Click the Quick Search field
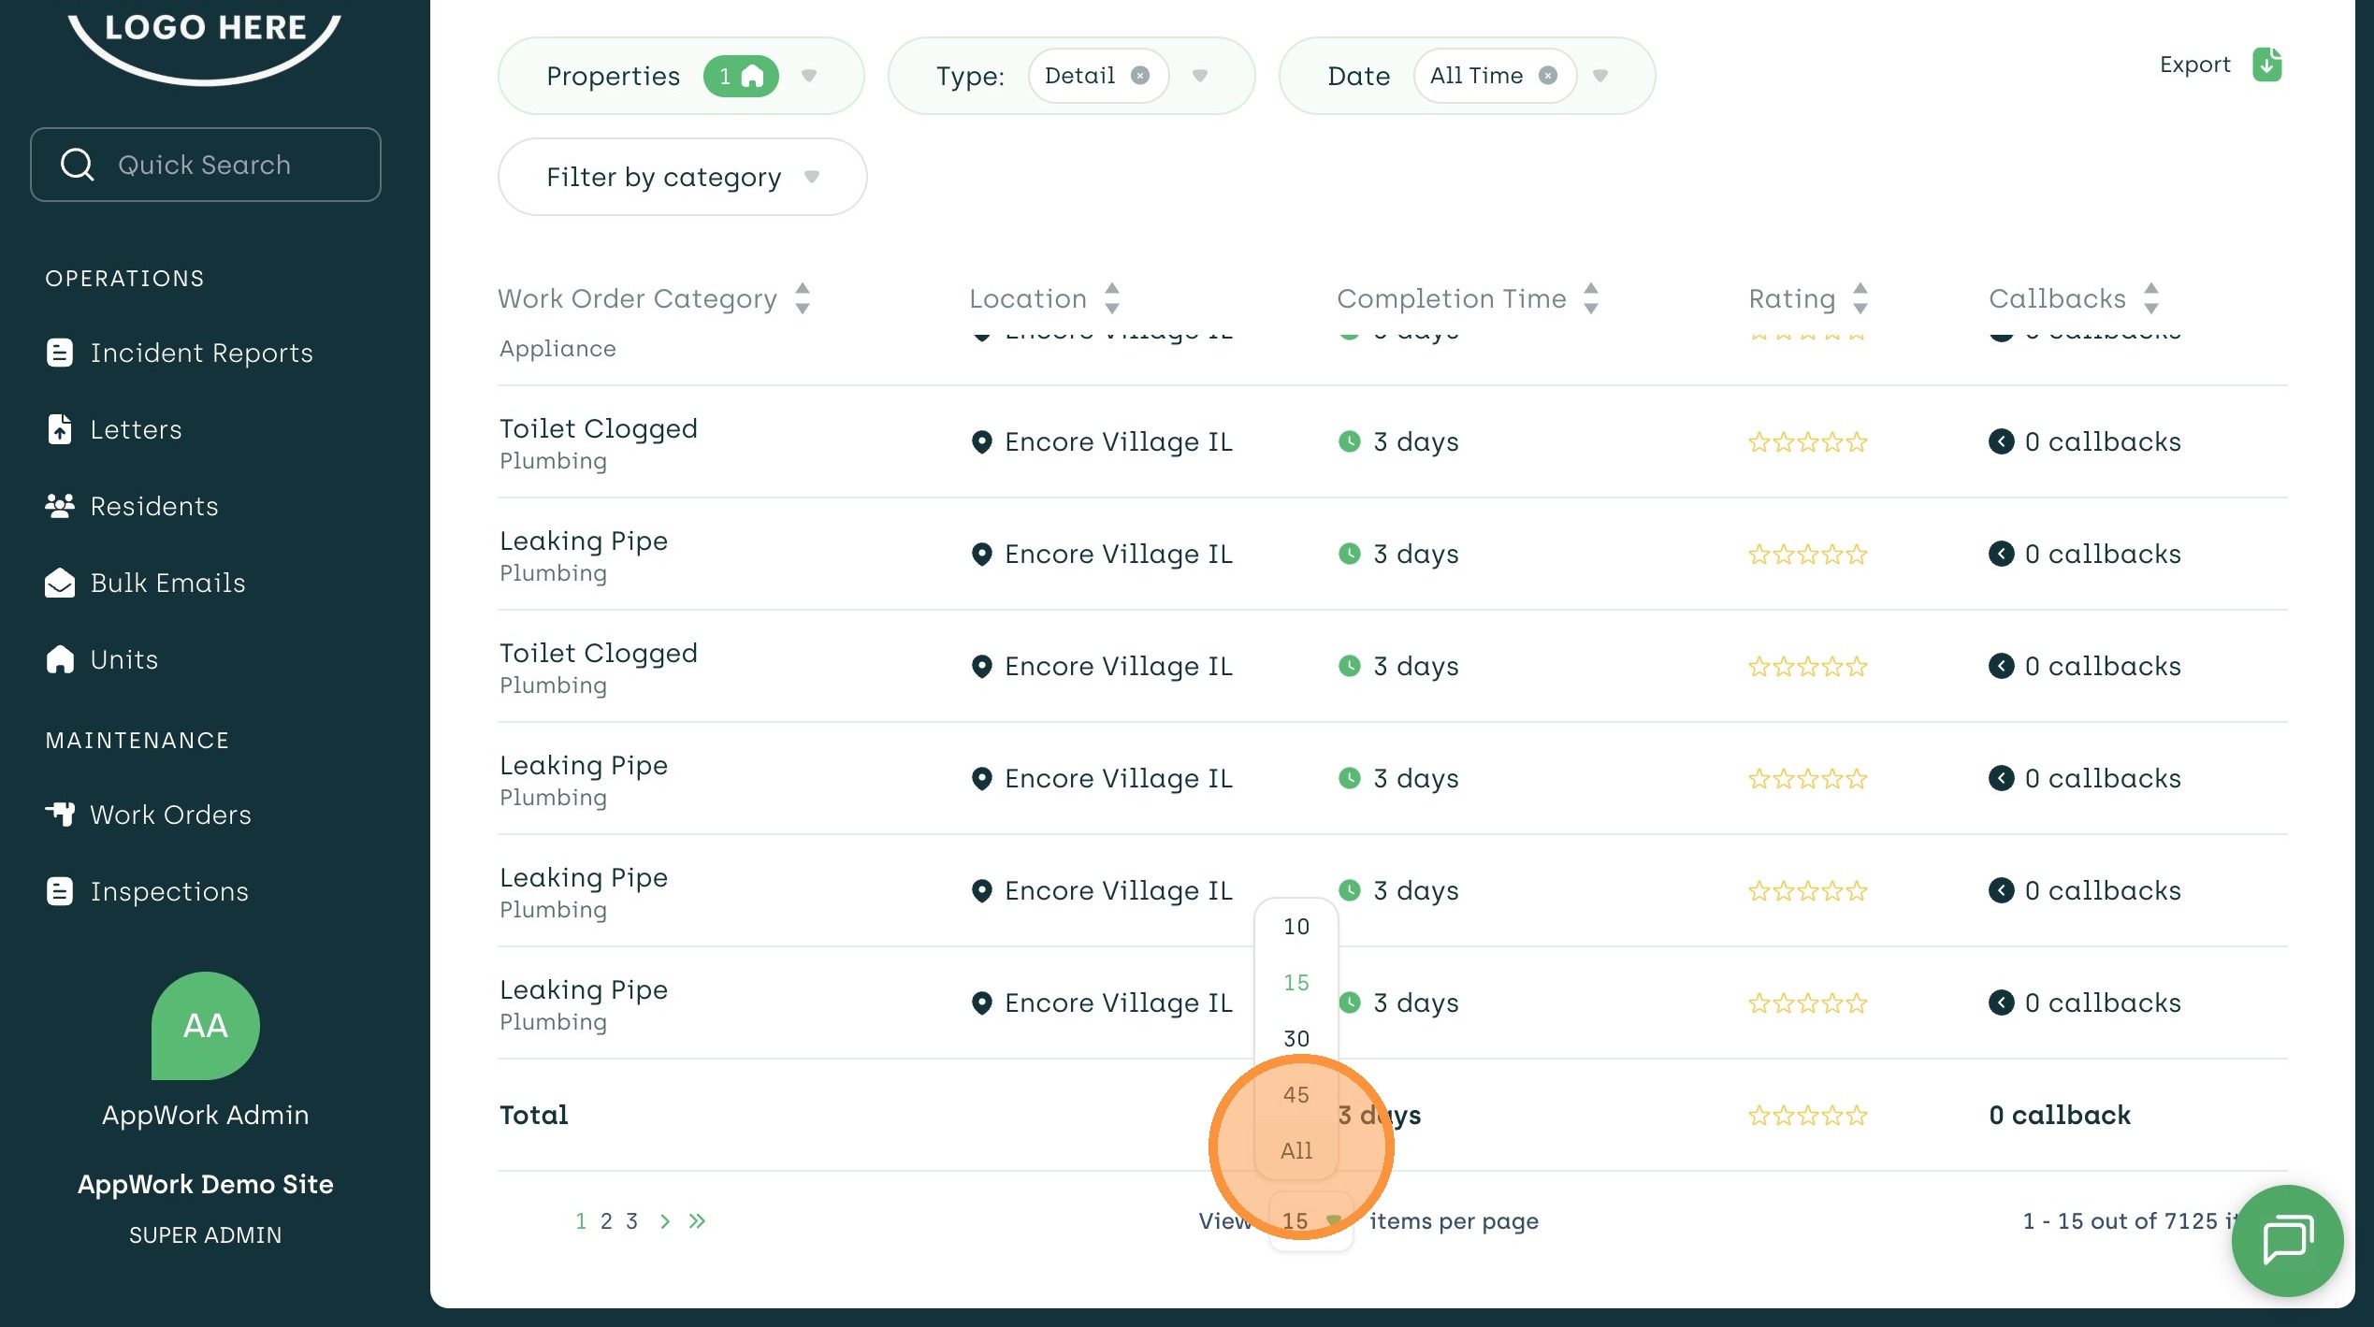Viewport: 2374px width, 1327px height. pyautogui.click(x=205, y=165)
